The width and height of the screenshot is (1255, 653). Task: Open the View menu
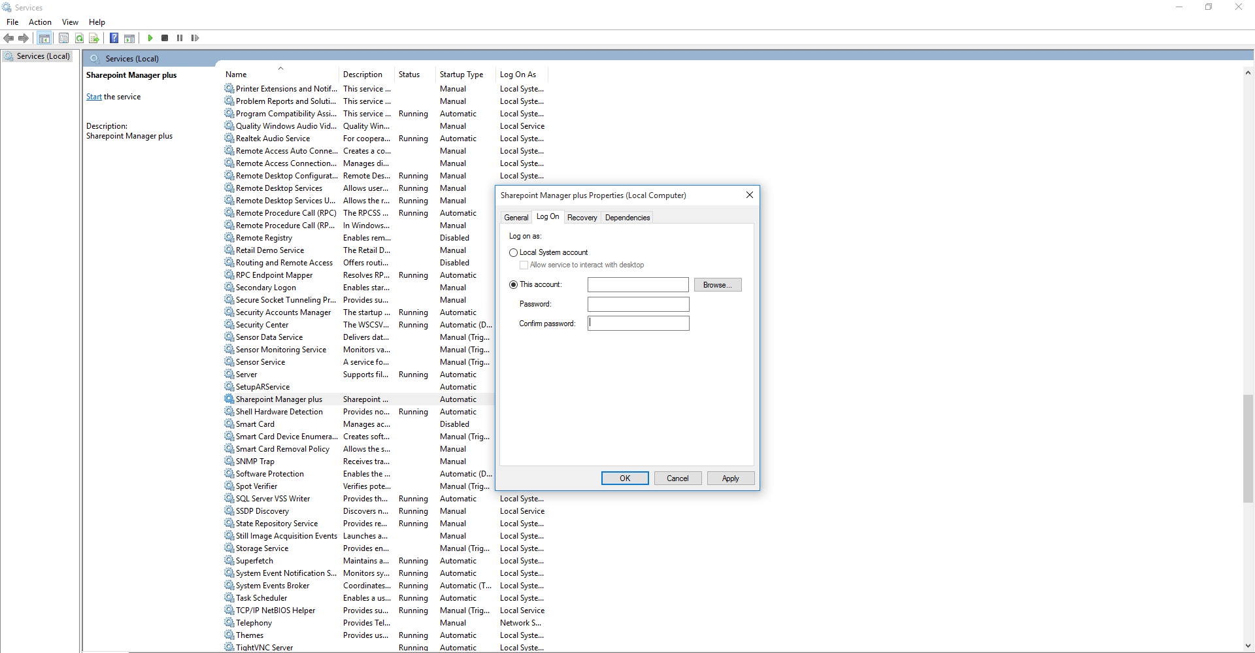[x=70, y=22]
